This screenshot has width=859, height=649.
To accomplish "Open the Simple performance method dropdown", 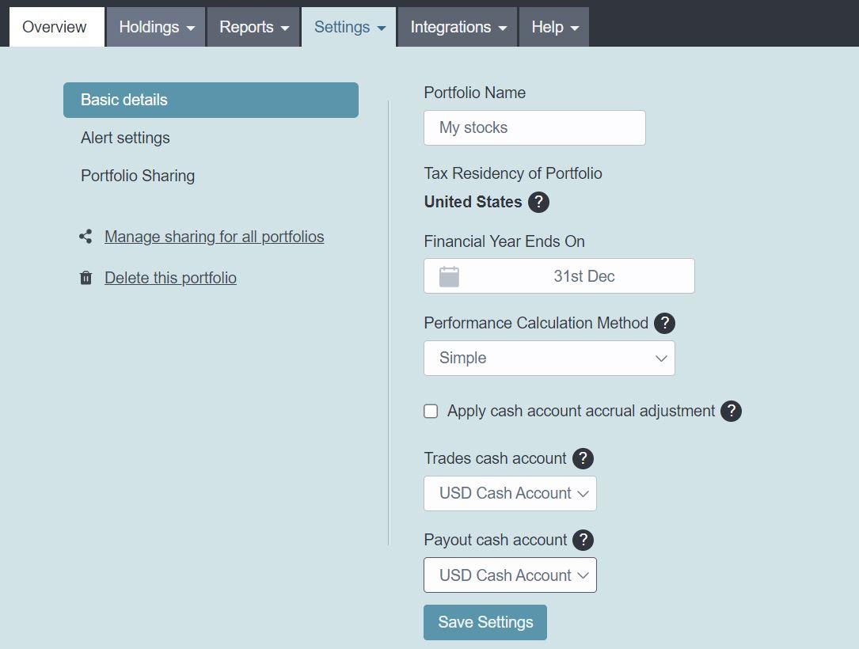I will 549,358.
